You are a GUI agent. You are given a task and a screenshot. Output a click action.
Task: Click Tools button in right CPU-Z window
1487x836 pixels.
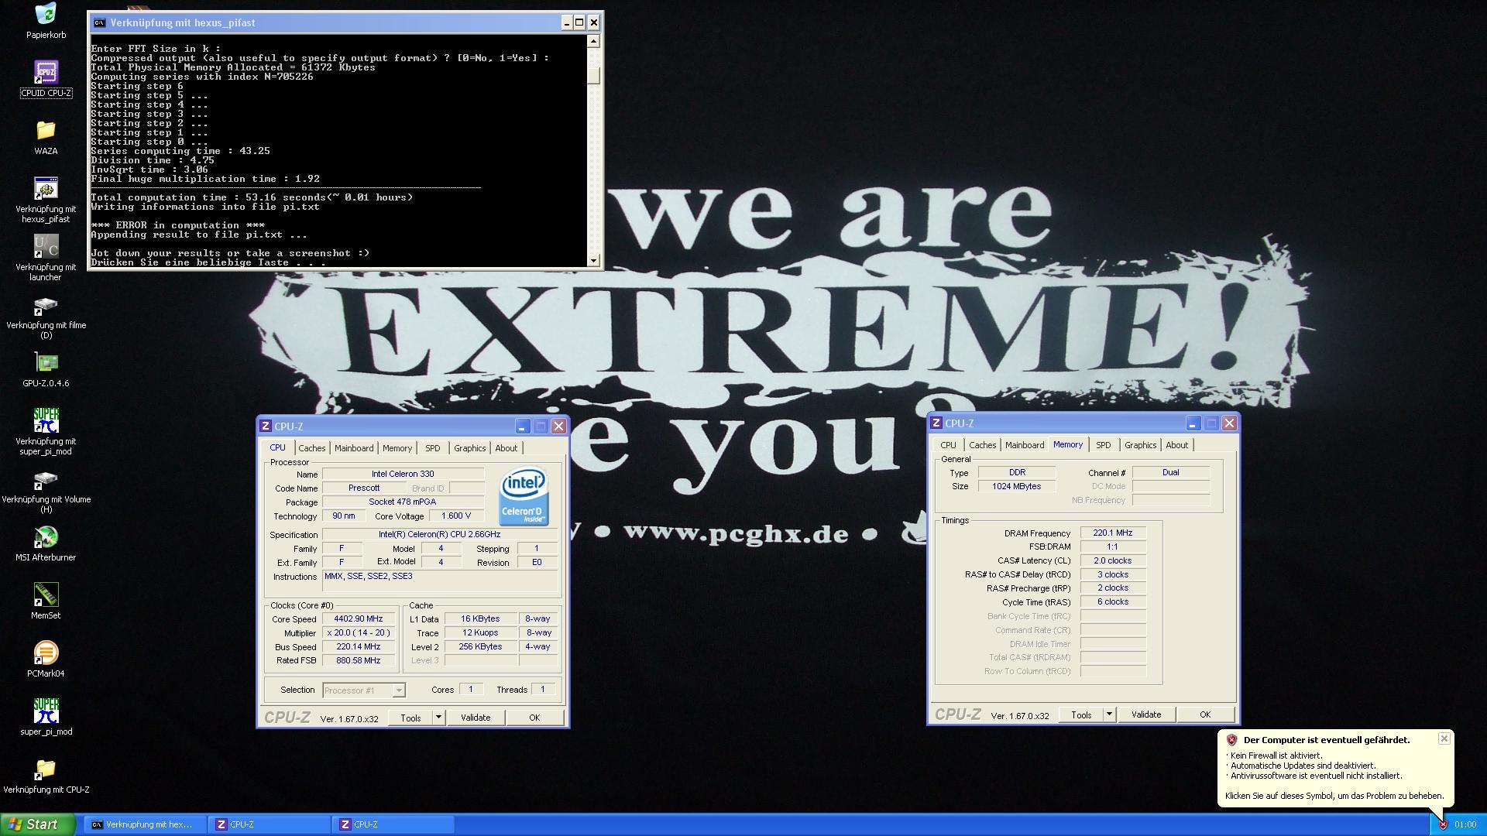pyautogui.click(x=1081, y=714)
